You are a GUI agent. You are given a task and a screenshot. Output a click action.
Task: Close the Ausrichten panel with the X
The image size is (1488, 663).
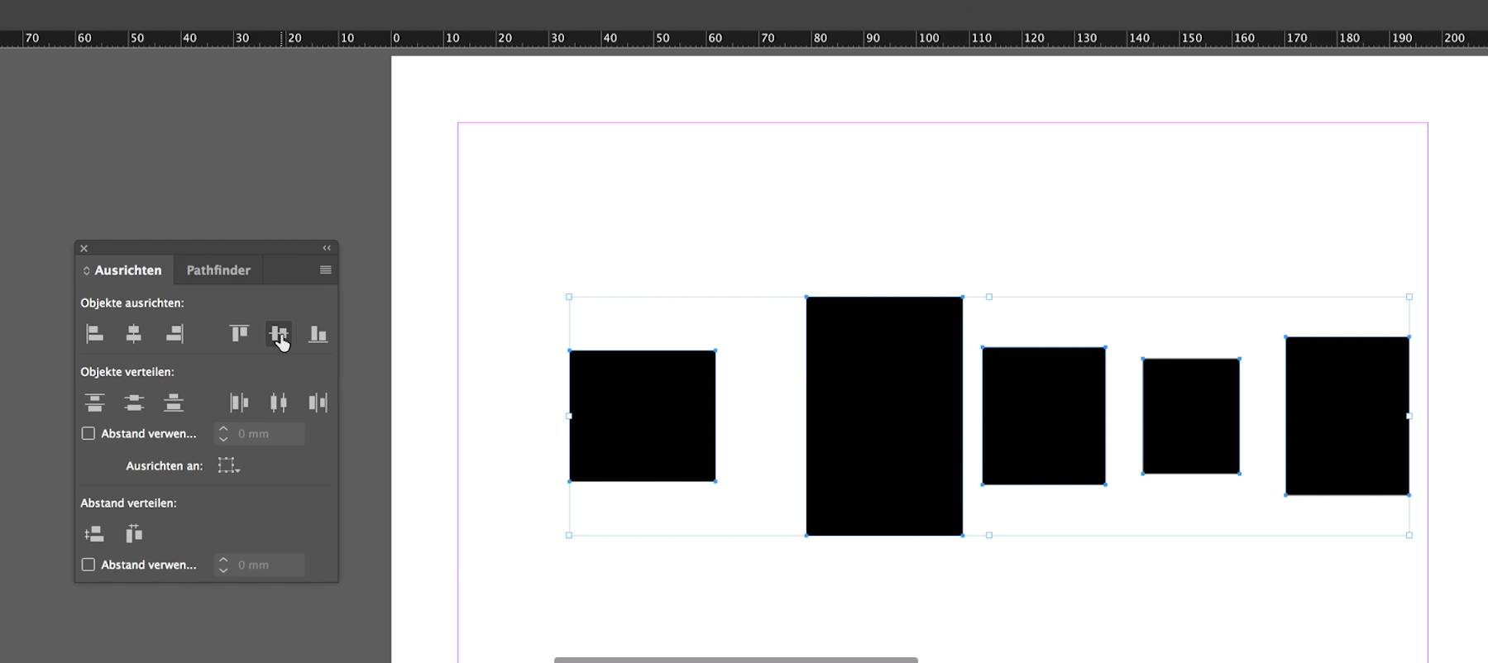(x=84, y=248)
